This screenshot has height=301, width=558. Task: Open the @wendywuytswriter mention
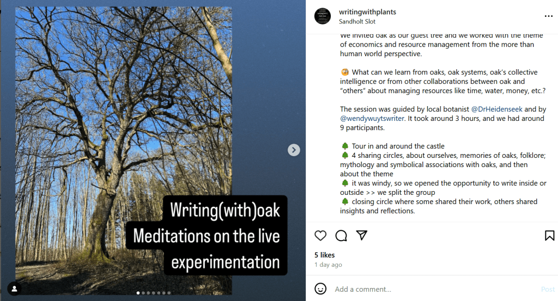[372, 118]
